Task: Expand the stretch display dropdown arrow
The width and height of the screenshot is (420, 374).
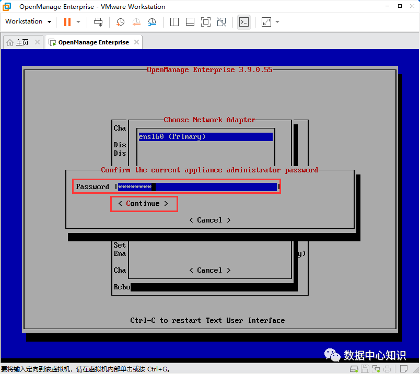Action: [x=277, y=22]
